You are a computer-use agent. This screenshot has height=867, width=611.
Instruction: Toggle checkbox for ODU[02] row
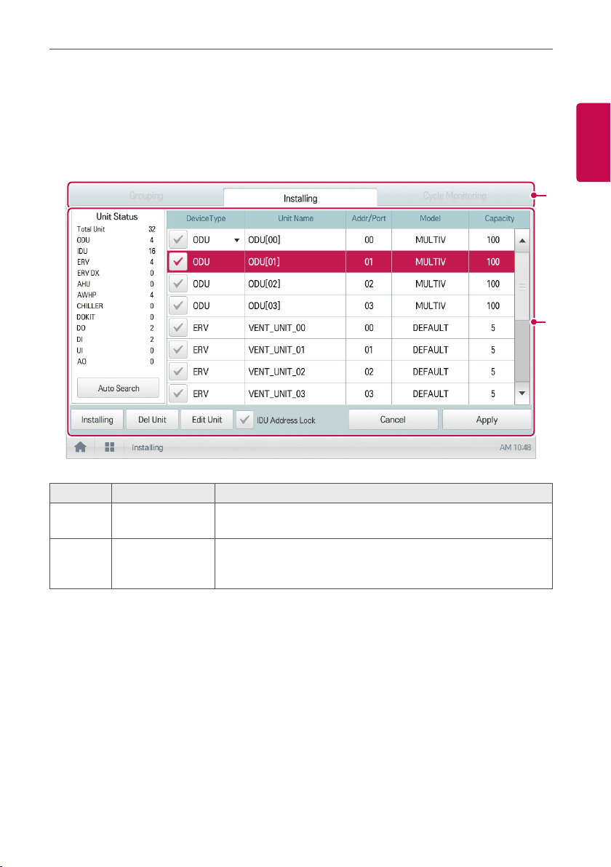tap(178, 284)
